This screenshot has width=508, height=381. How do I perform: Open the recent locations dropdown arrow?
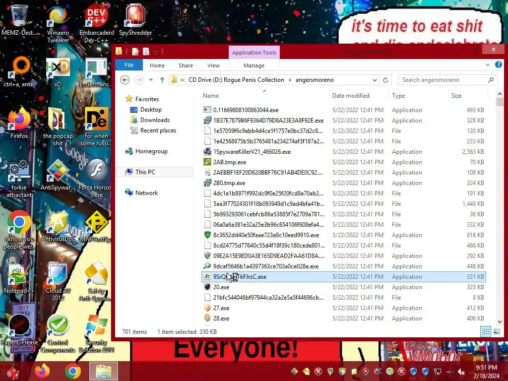[151, 80]
